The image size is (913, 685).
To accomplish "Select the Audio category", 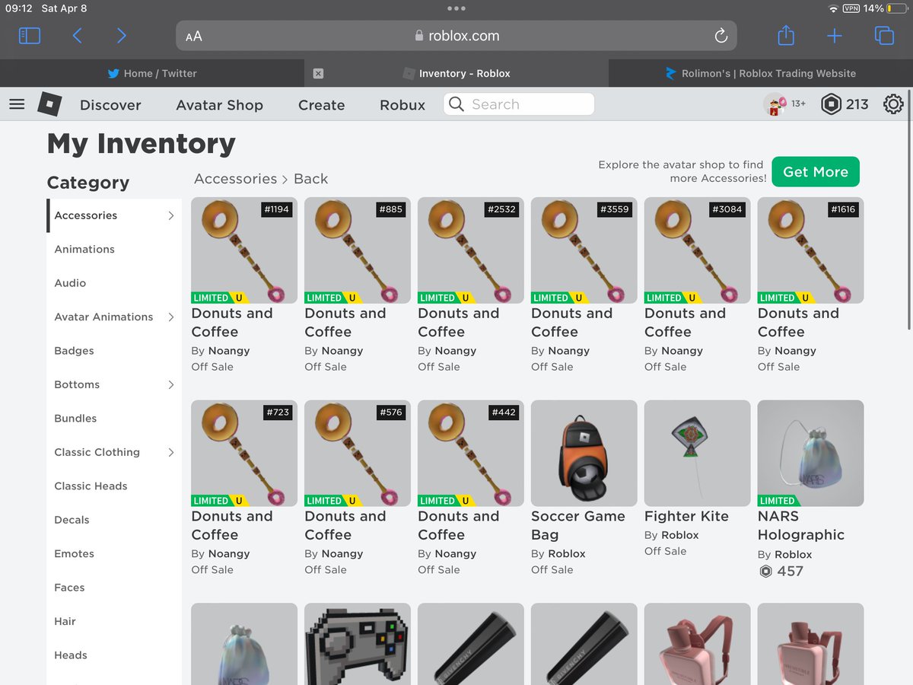I will [x=70, y=283].
